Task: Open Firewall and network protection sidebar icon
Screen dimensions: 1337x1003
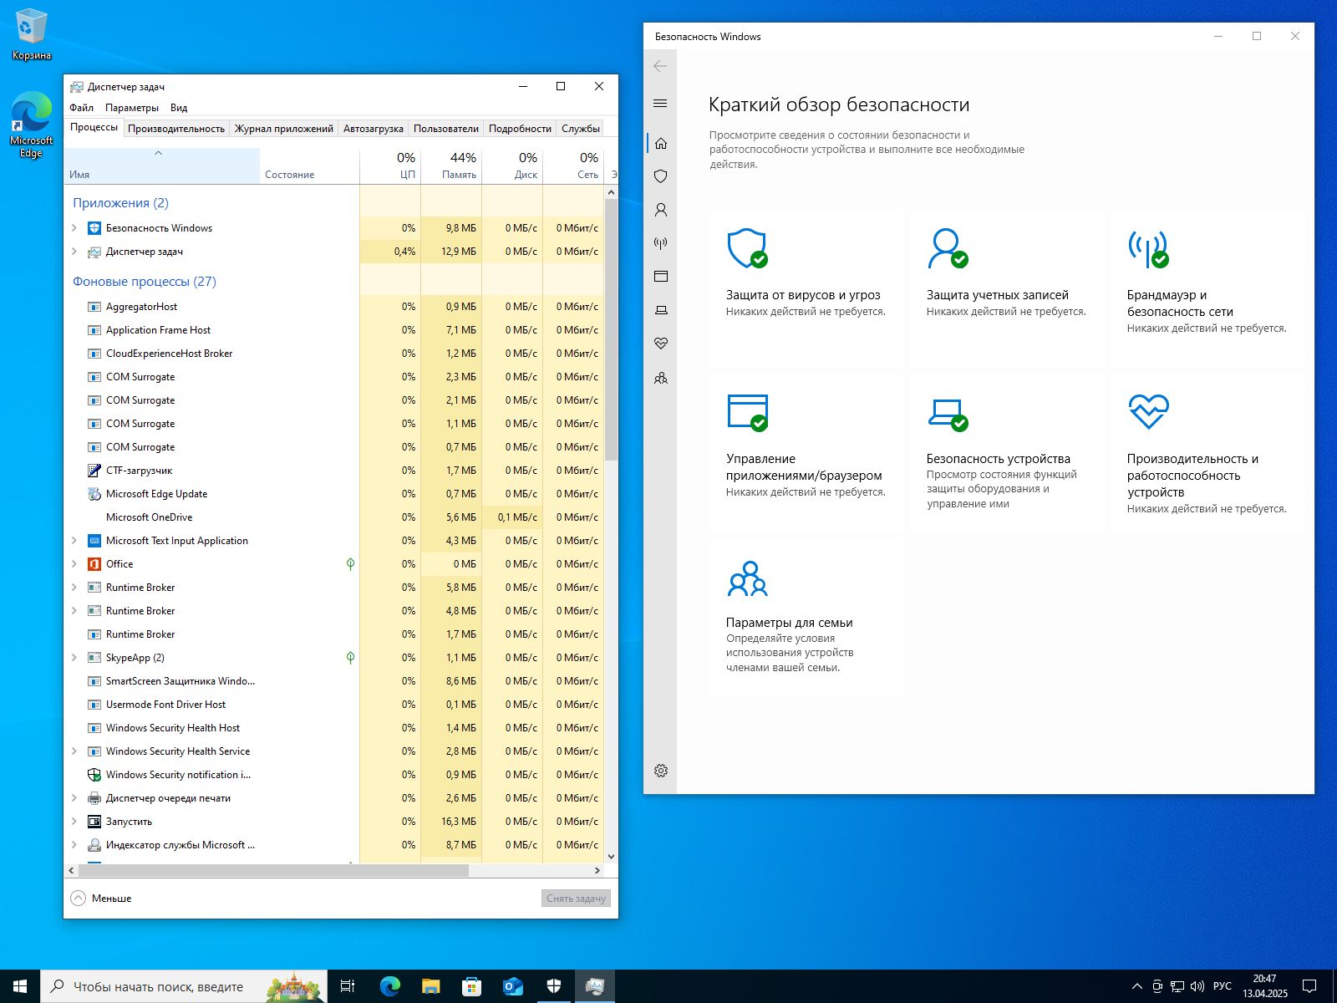Action: coord(661,243)
